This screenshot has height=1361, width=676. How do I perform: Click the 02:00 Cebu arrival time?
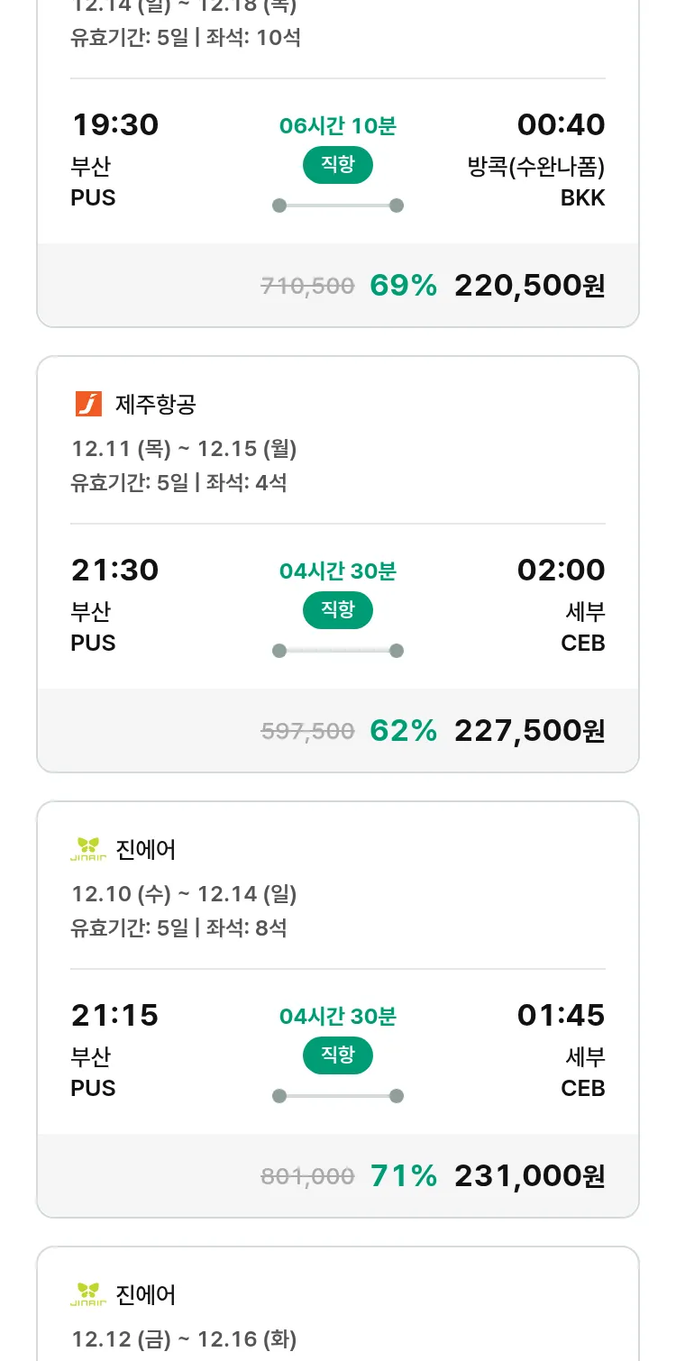point(561,571)
